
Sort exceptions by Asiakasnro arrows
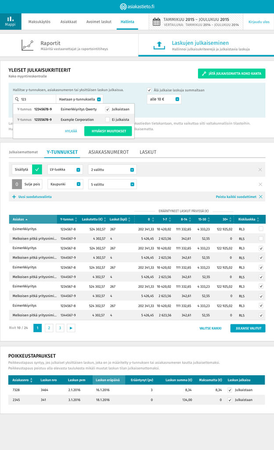31,380
